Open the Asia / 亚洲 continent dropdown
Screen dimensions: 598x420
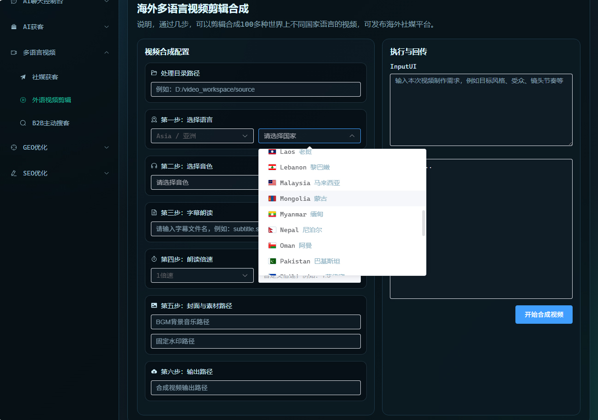[202, 136]
